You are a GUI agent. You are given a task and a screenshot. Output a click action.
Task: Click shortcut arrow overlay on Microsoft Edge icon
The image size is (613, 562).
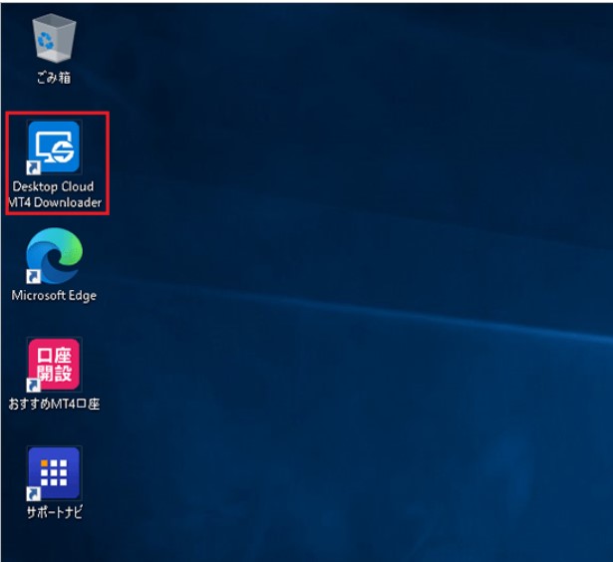pyautogui.click(x=33, y=277)
